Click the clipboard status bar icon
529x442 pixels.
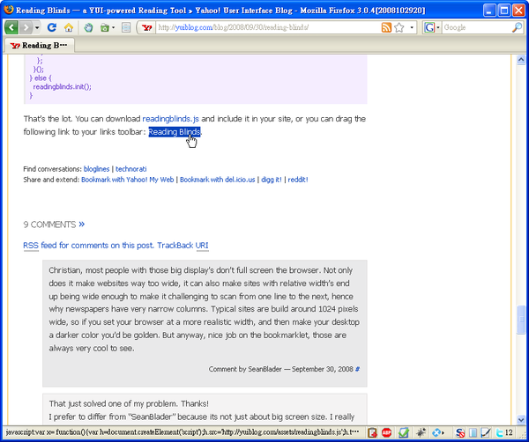tap(372, 432)
